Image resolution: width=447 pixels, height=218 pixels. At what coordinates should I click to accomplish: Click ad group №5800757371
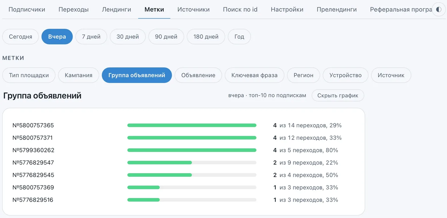(x=33, y=138)
